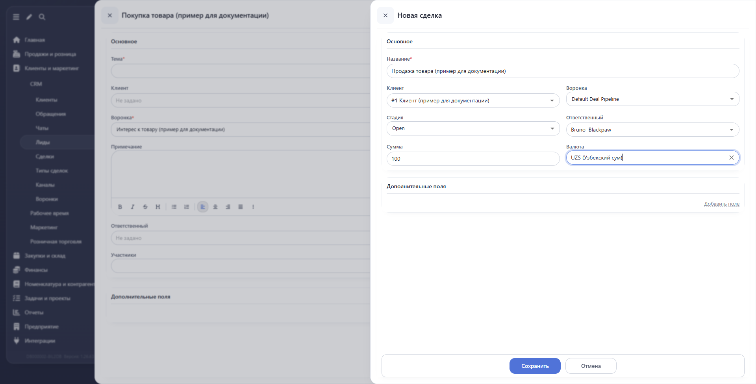This screenshot has height=384, width=756.
Task: Insert bulleted list in Примечание editor
Action: (x=174, y=207)
